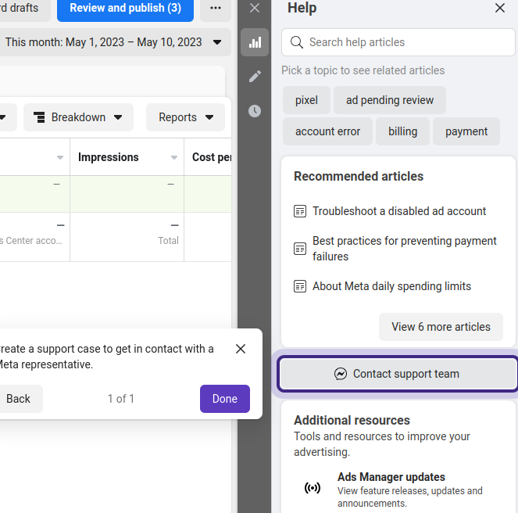
Task: Open the clock history icon in side rail
Action: [255, 111]
